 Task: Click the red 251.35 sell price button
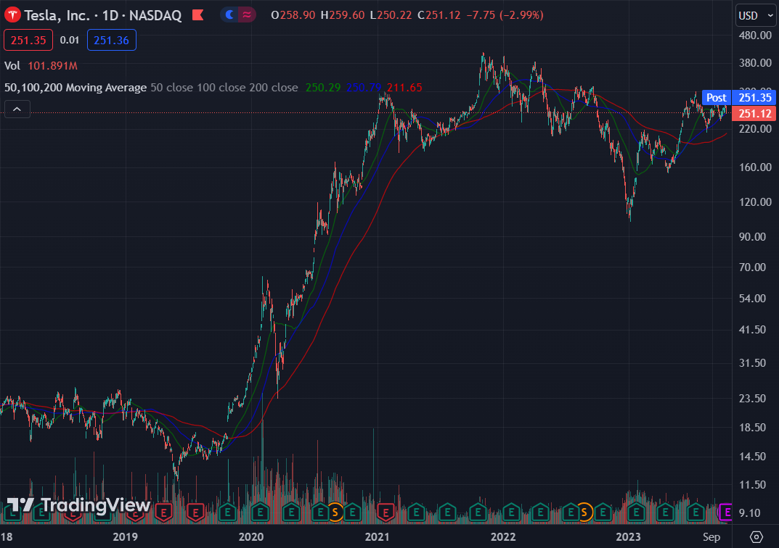point(28,40)
